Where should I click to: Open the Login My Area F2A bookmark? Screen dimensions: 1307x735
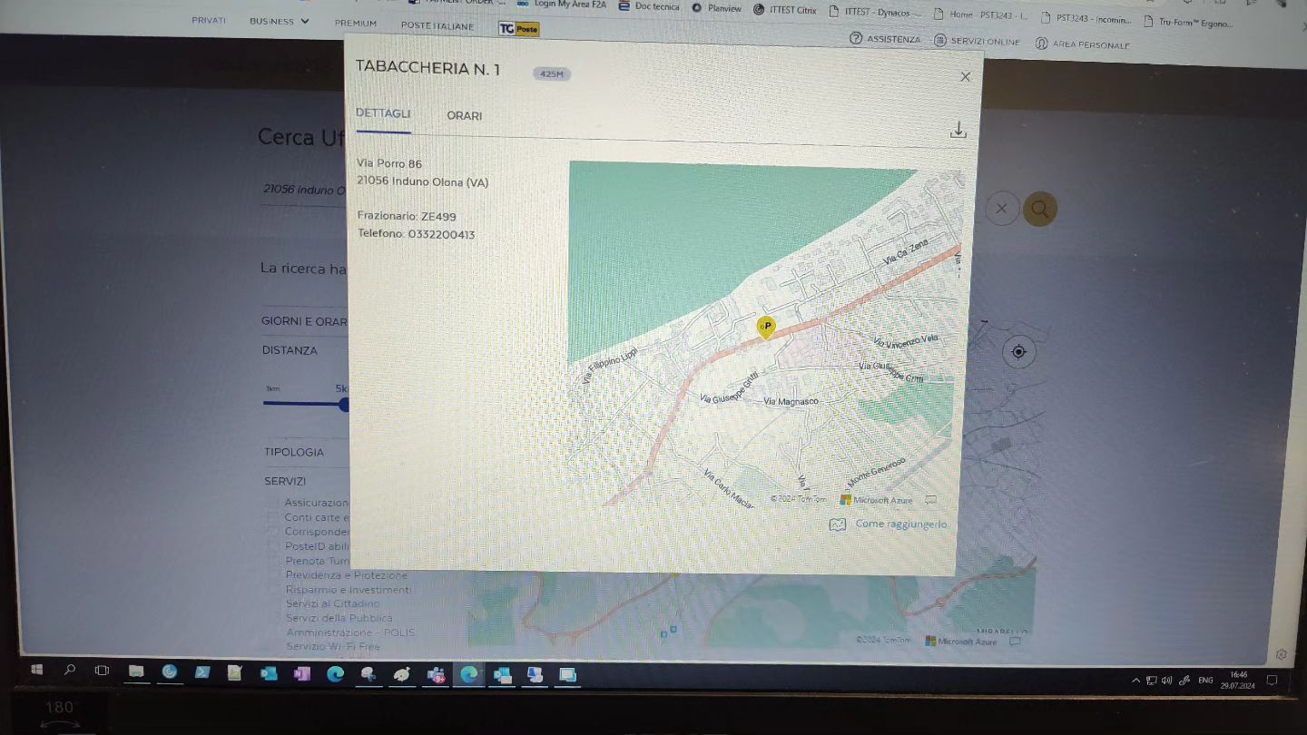[561, 5]
